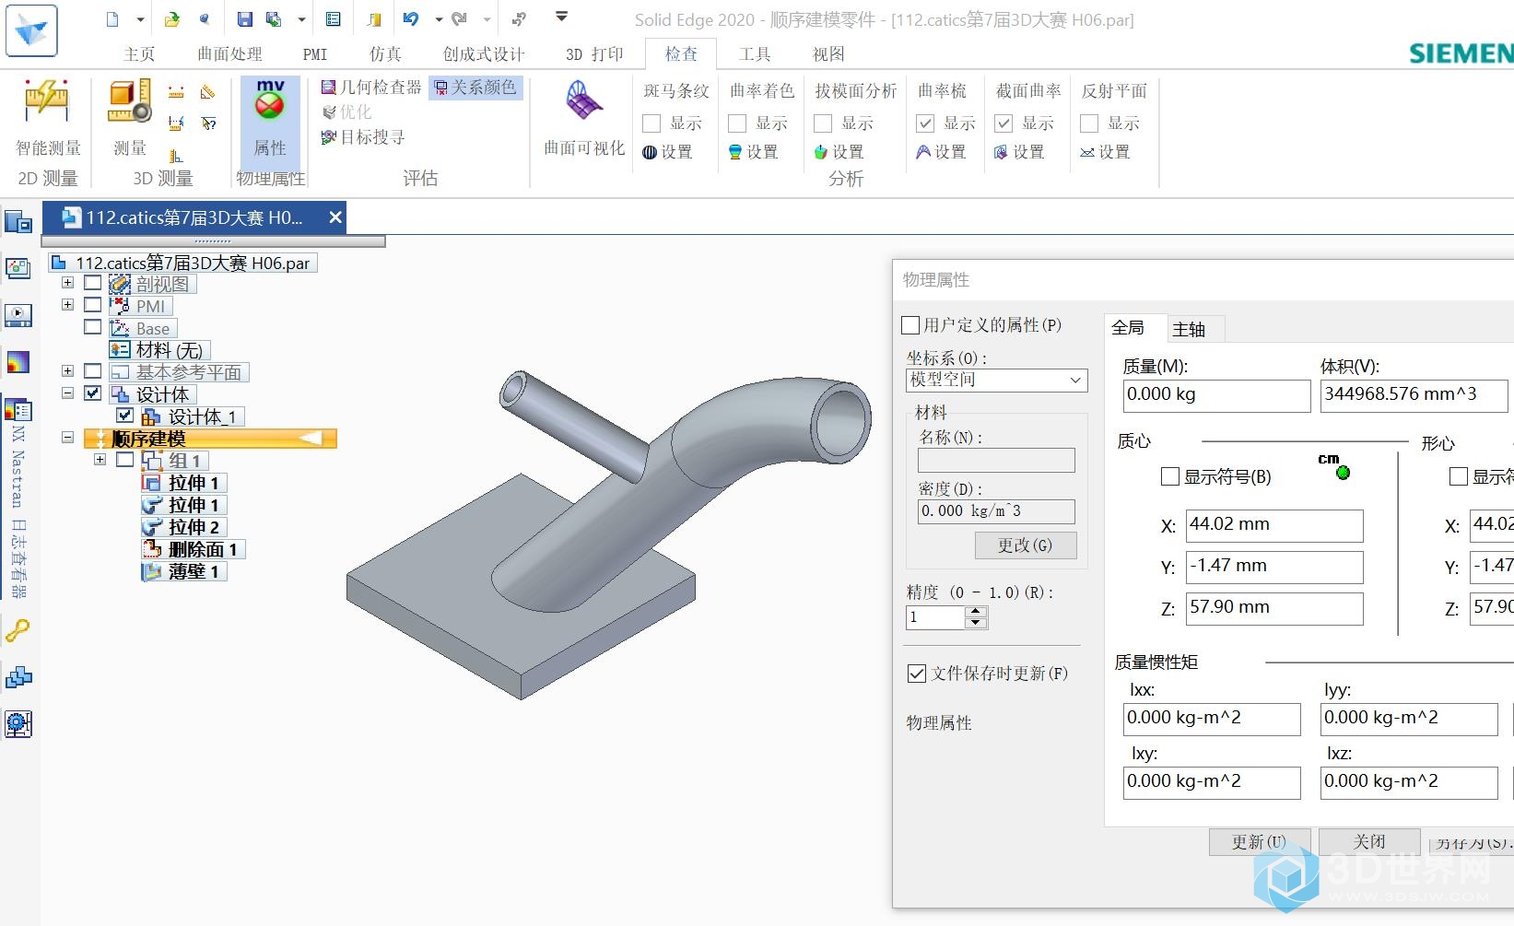This screenshot has width=1514, height=926.
Task: Expand the PMI tree node
Action: pyautogui.click(x=67, y=304)
